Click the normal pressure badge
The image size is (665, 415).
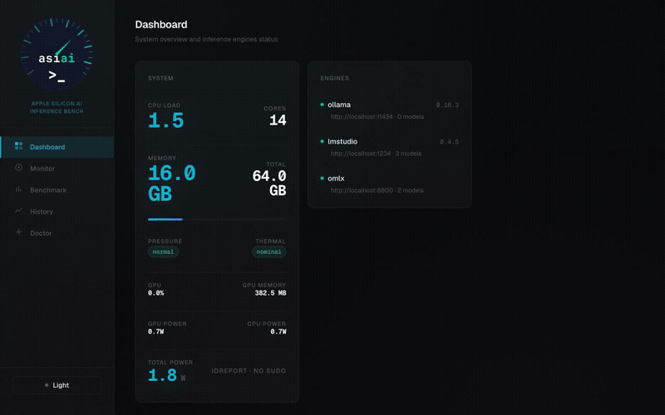(163, 252)
